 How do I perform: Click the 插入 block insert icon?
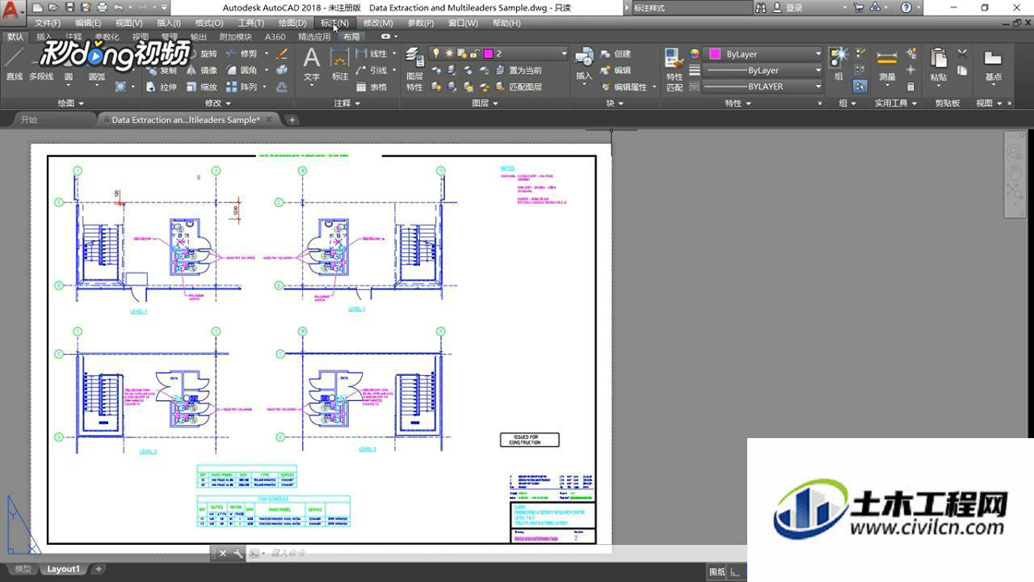584,65
